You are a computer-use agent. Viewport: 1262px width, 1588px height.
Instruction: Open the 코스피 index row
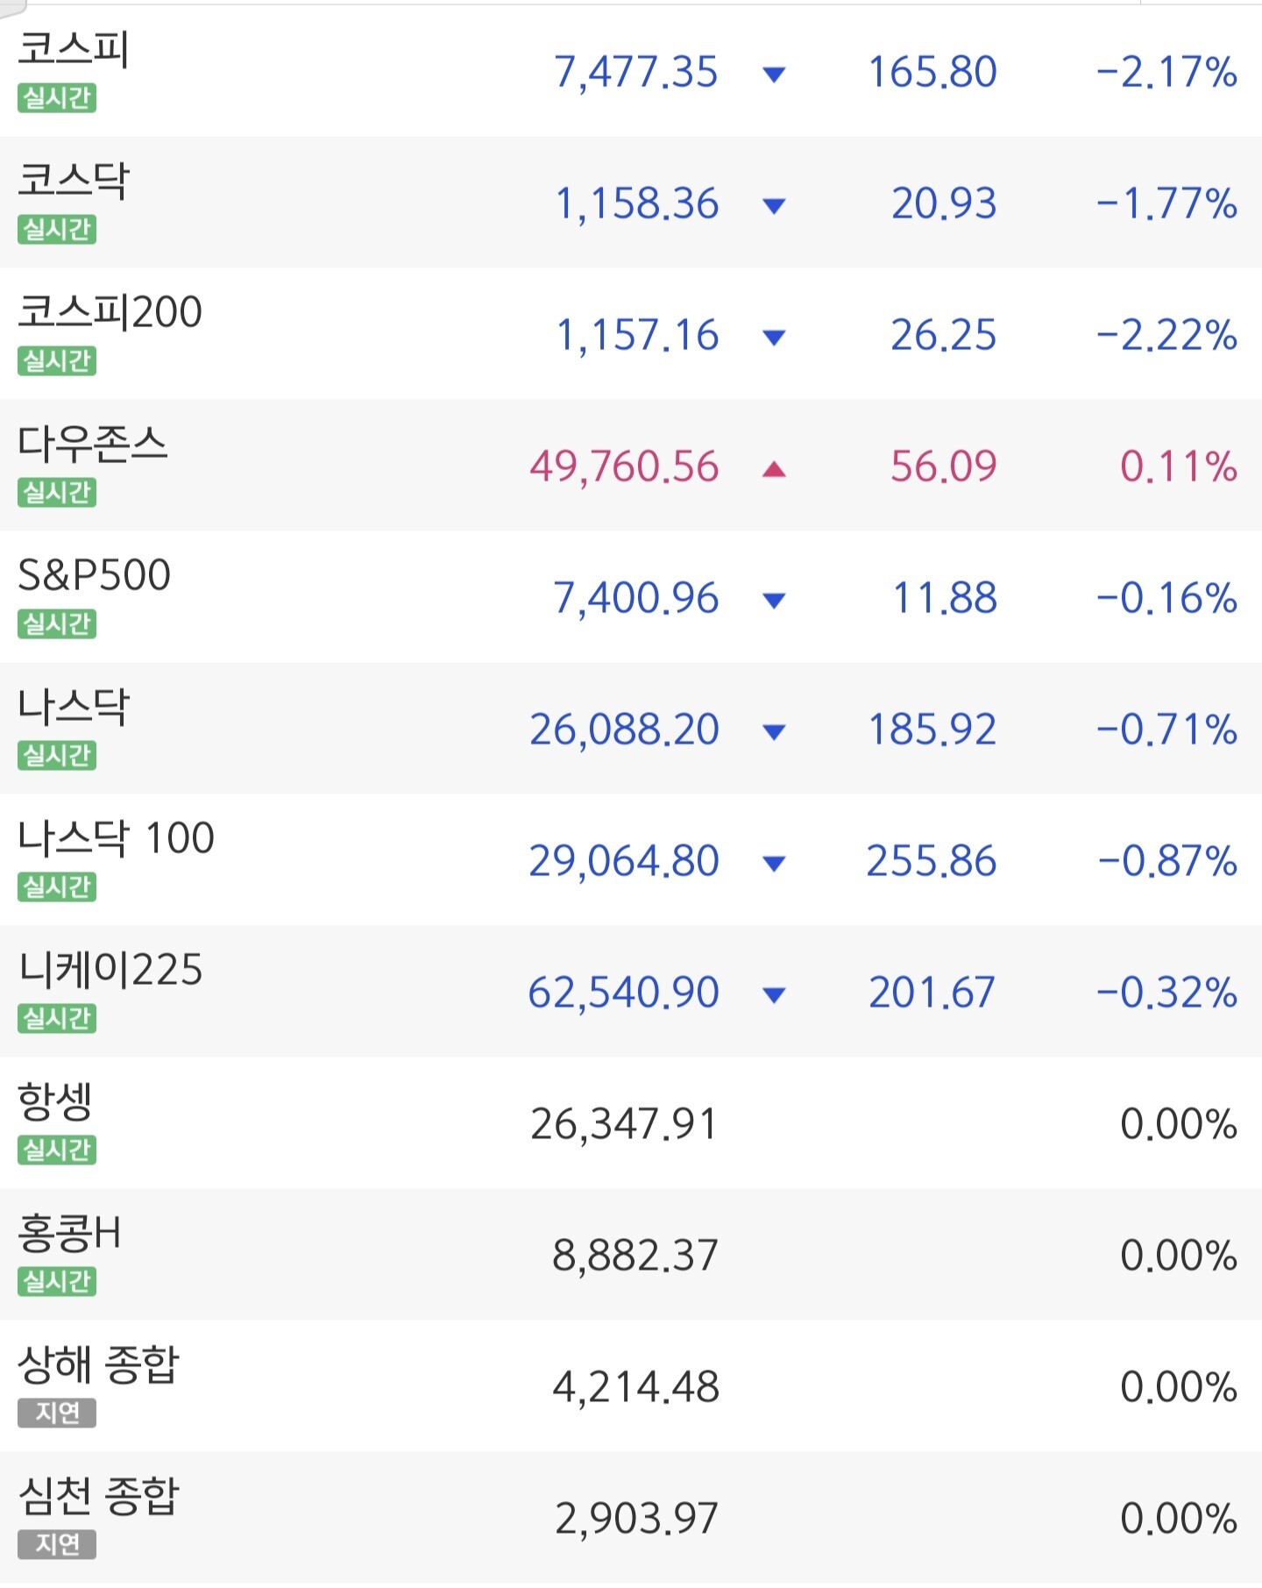[x=631, y=71]
